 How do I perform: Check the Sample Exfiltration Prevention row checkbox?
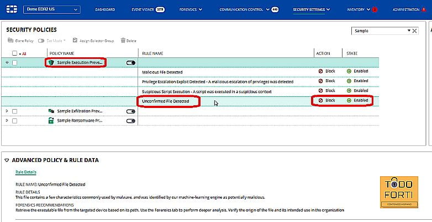[15, 111]
